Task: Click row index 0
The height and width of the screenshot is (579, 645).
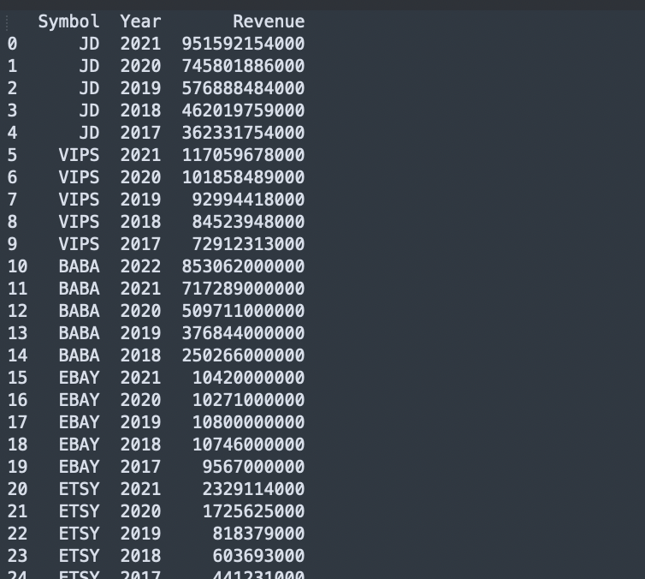Action: [x=12, y=44]
